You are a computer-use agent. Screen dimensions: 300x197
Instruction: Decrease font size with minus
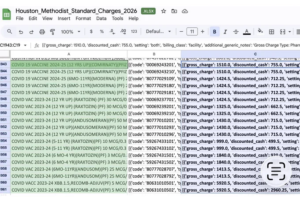pyautogui.click(x=181, y=32)
